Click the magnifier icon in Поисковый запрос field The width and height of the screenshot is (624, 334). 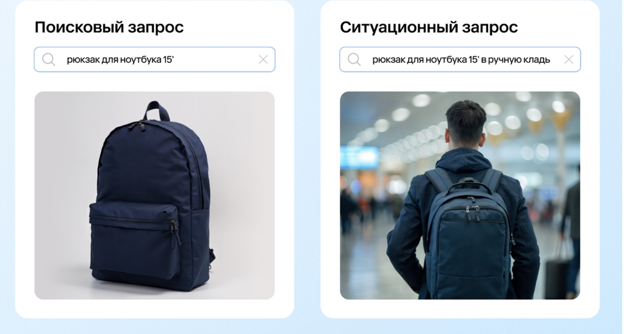49,60
